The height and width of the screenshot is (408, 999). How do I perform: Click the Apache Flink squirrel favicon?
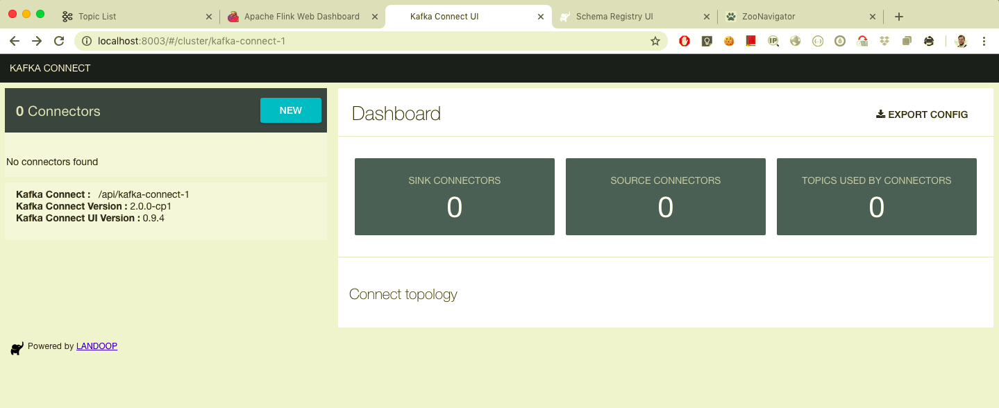[x=233, y=16]
